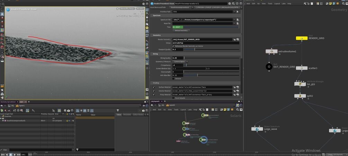Click wrench icon in Solaris network toolbar

(x=200, y=109)
